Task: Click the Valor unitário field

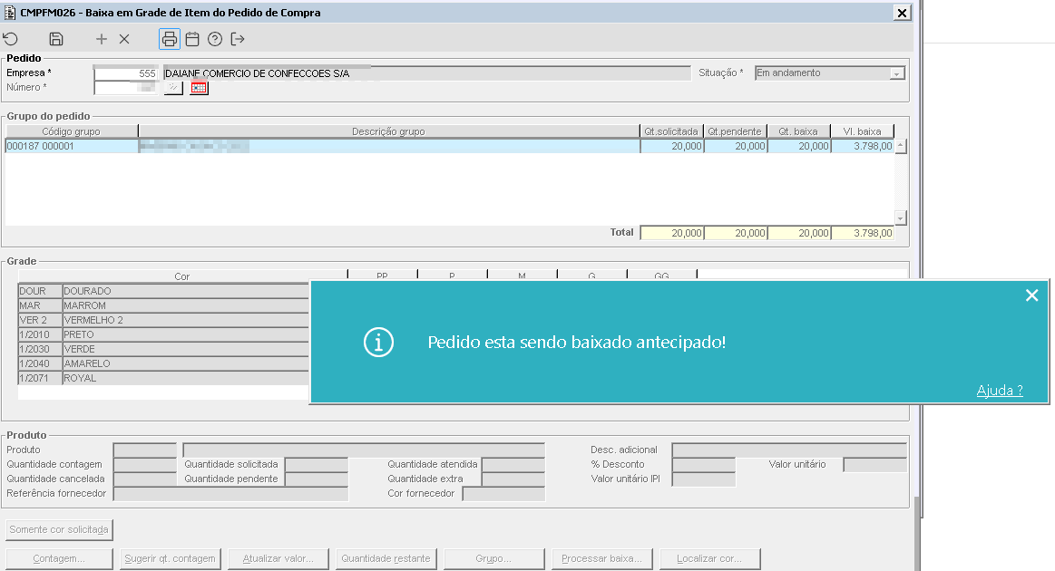Action: click(874, 465)
